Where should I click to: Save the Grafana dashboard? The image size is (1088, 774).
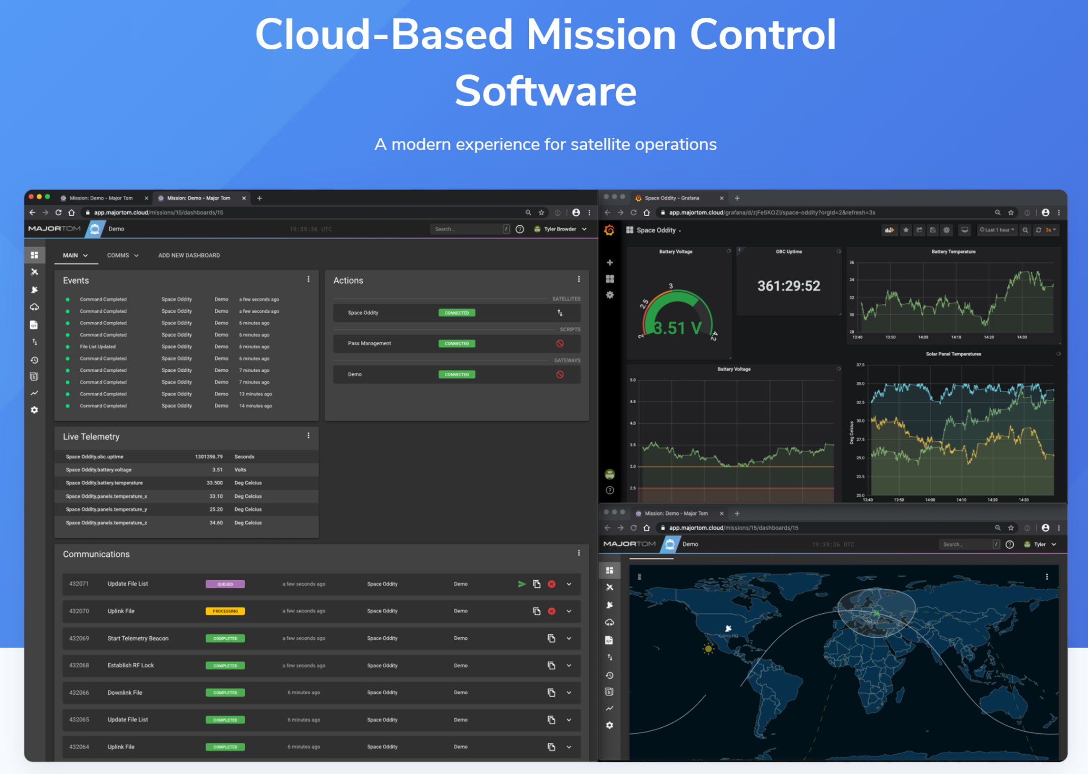click(x=933, y=230)
